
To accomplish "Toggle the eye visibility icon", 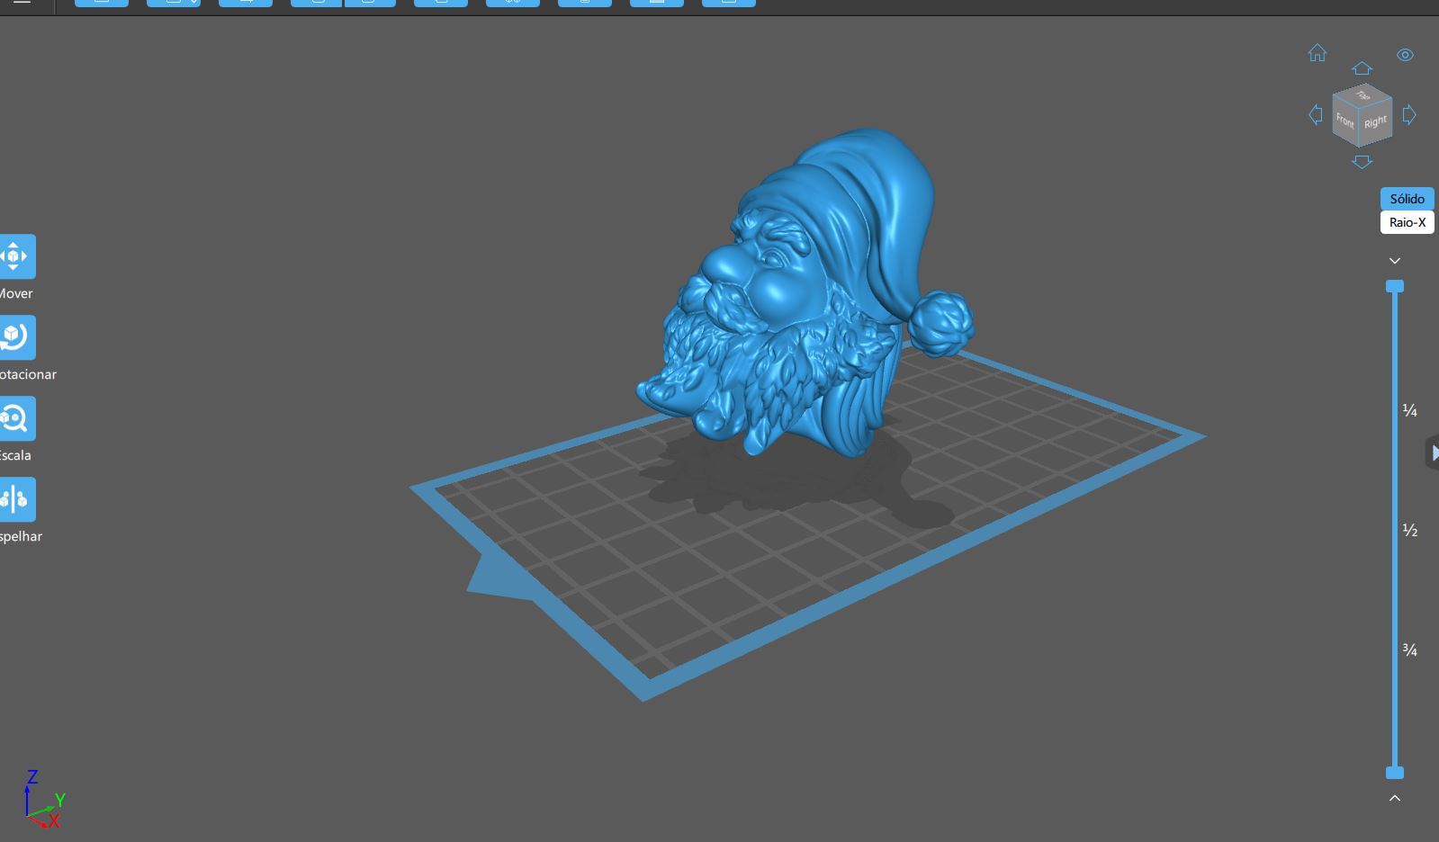I will (x=1405, y=55).
